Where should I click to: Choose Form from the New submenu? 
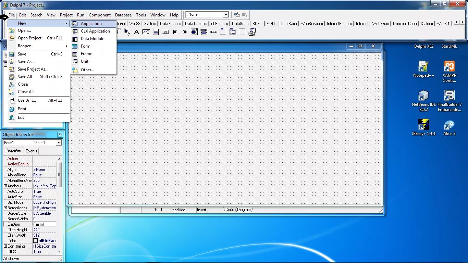94,46
